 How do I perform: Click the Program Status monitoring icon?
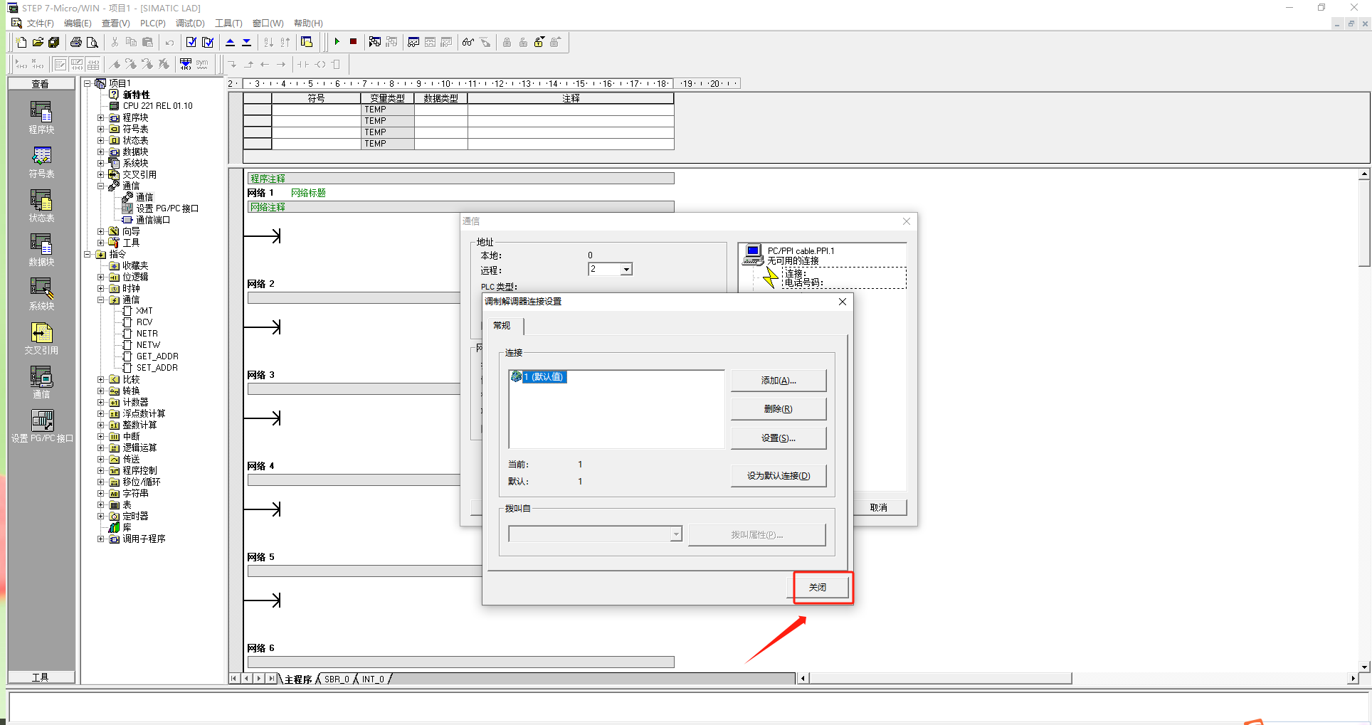(375, 42)
